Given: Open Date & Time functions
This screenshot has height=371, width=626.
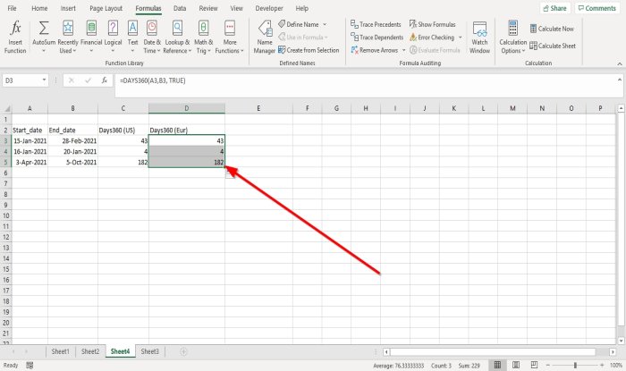Looking at the screenshot, I should [x=152, y=38].
